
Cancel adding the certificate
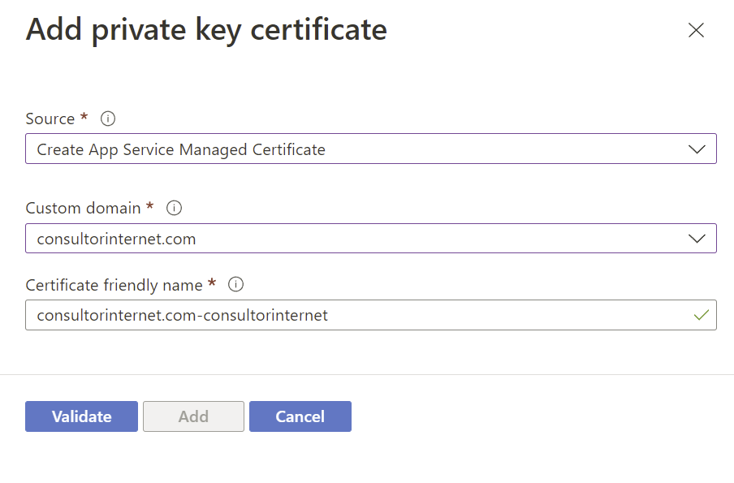(x=300, y=416)
